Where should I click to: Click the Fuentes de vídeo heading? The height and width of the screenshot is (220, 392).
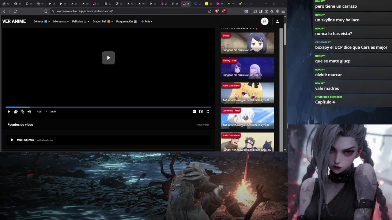[x=20, y=125]
